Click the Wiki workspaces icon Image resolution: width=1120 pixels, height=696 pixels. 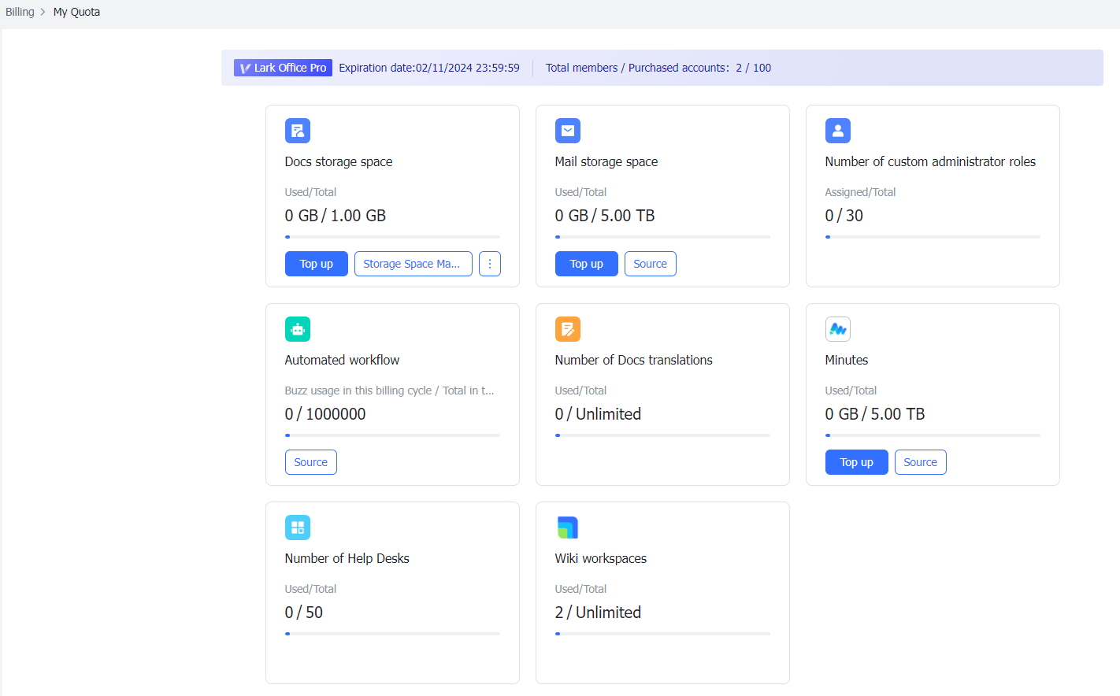click(x=568, y=528)
